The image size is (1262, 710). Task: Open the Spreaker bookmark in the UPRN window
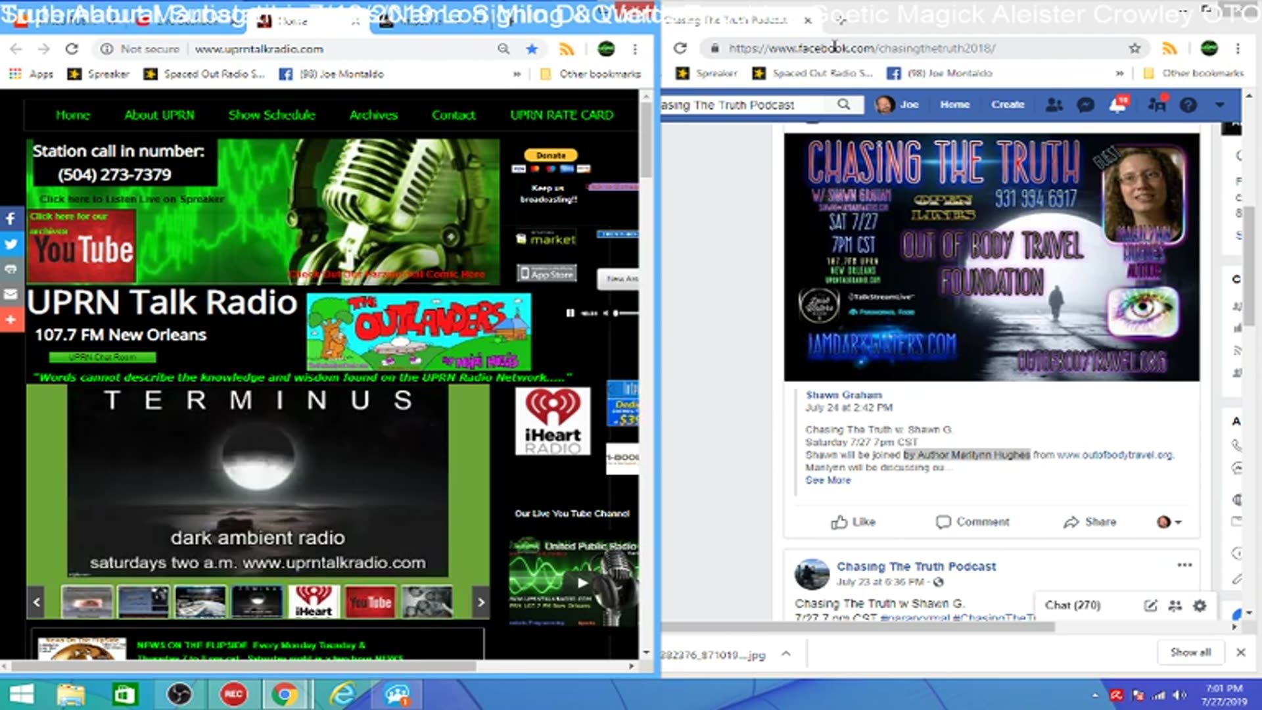click(99, 74)
